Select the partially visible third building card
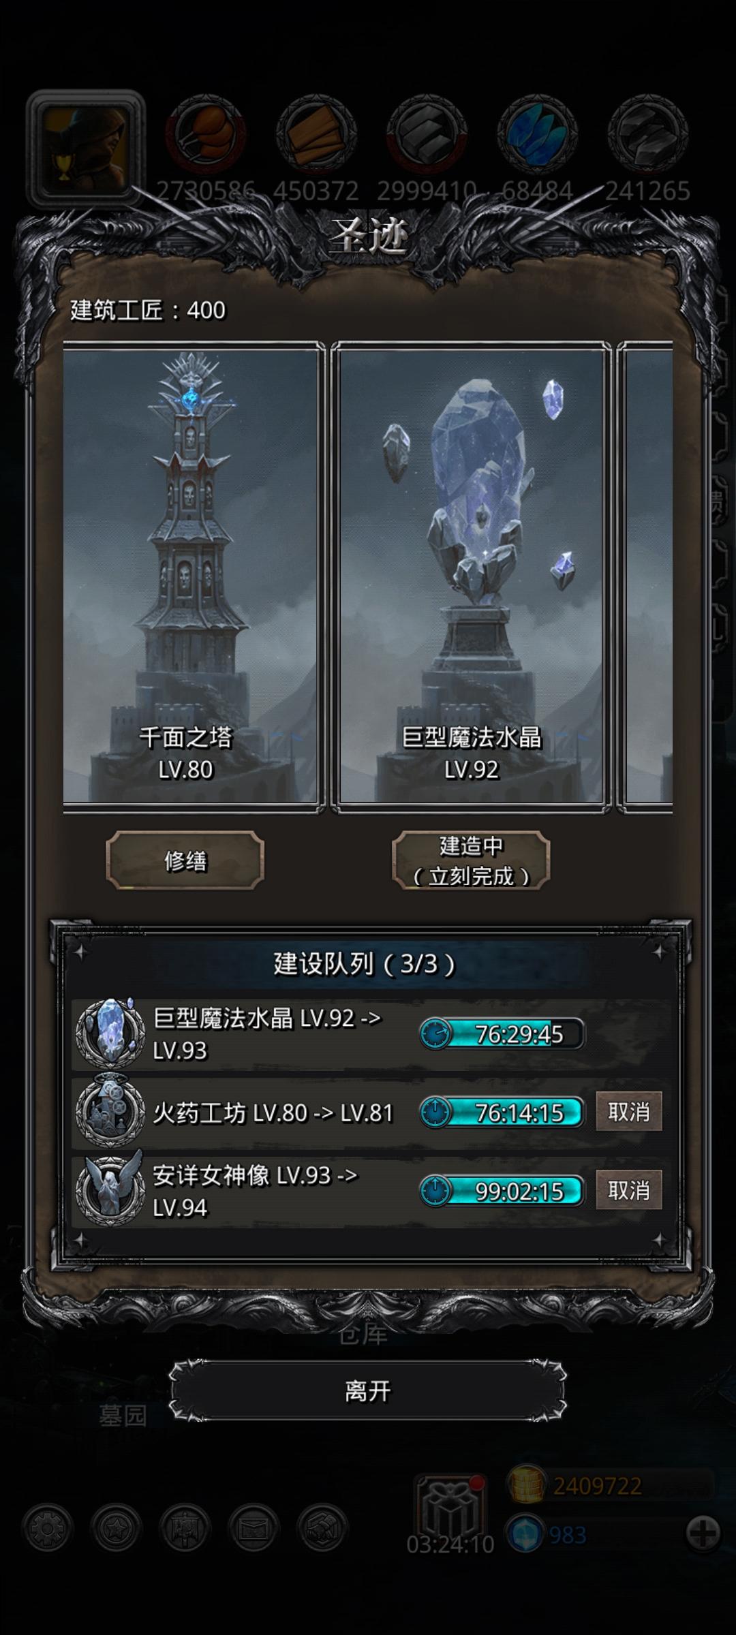Viewport: 736px width, 1635px height. coord(645,577)
